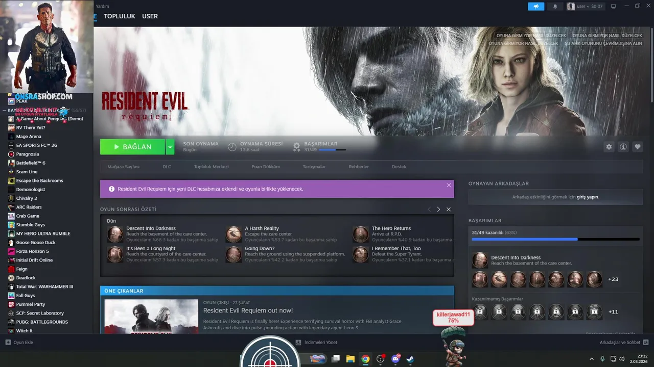Click the playtime clock icon

[x=232, y=147]
